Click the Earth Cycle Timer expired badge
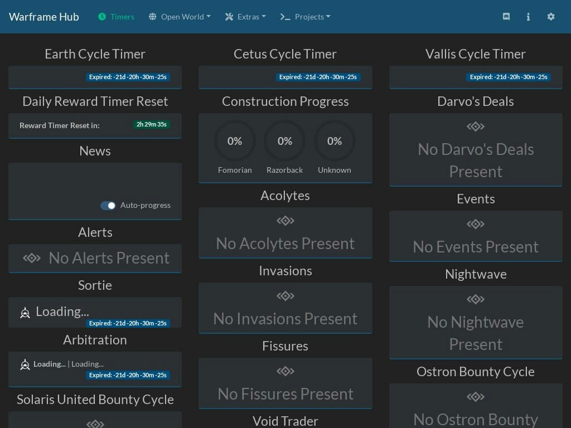571x428 pixels. click(x=128, y=77)
